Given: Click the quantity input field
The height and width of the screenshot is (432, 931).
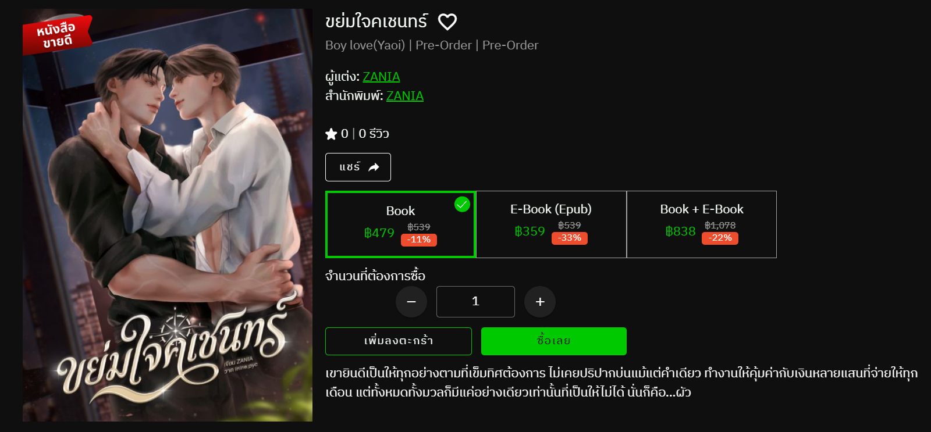Looking at the screenshot, I should 475,302.
